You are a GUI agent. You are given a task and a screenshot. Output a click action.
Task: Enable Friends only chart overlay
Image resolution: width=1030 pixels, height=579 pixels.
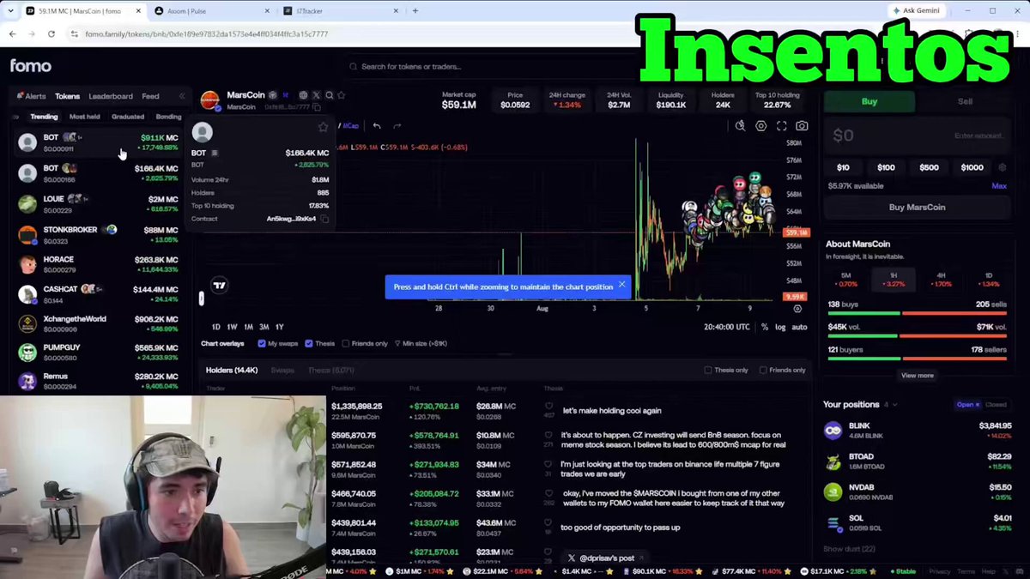pos(346,343)
